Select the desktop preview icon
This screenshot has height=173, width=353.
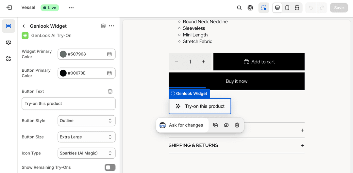(277, 8)
